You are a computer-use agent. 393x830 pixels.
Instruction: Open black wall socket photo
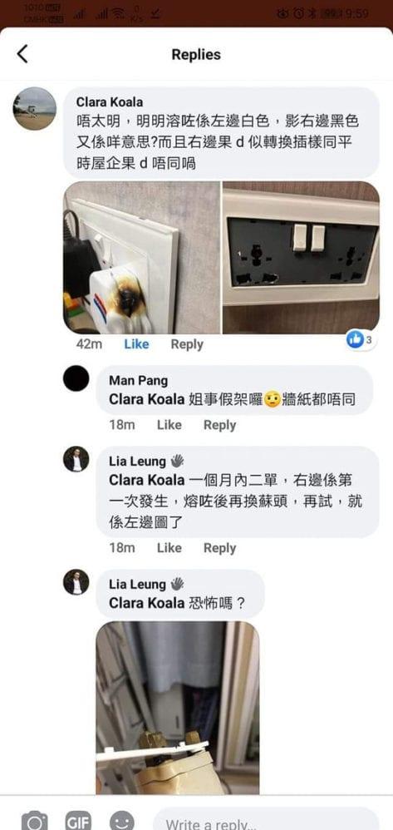(x=301, y=258)
